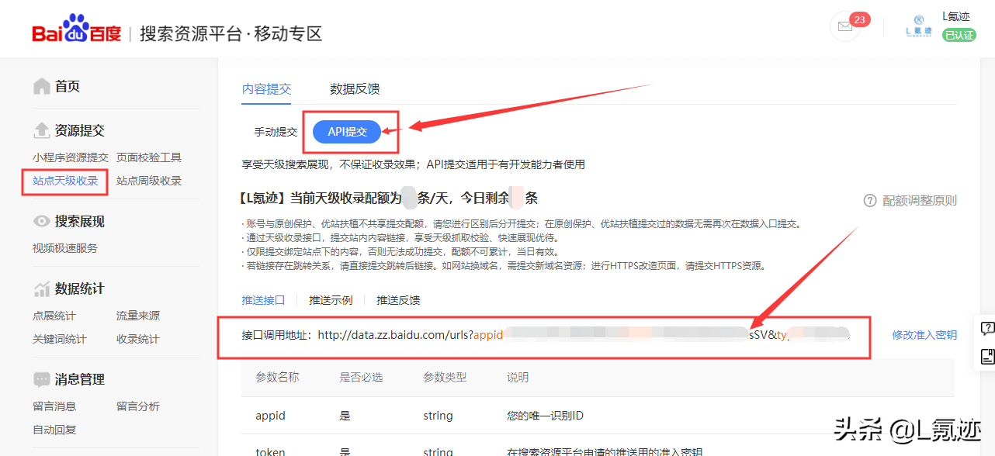Click the 资源提交 upload icon
This screenshot has width=995, height=456.
pyautogui.click(x=42, y=130)
